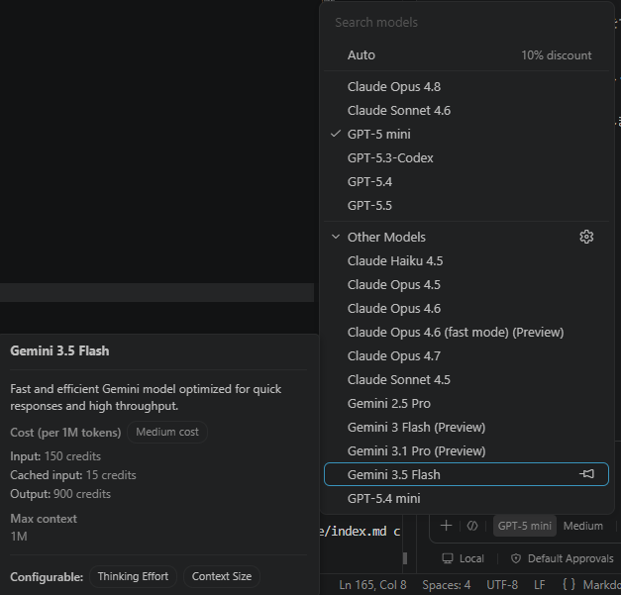Choose GPT-5.4 model
The width and height of the screenshot is (621, 595).
coord(466,182)
